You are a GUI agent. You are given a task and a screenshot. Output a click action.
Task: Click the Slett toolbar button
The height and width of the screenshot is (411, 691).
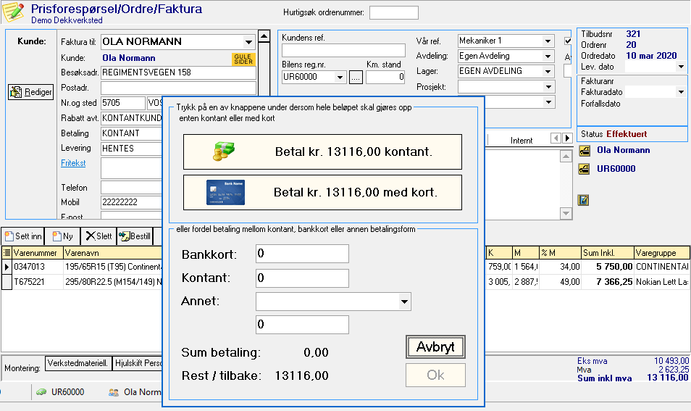[99, 236]
